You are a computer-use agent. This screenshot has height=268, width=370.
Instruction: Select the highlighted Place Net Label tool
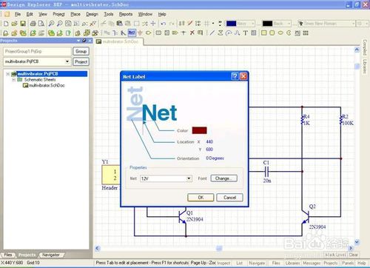tap(132, 33)
